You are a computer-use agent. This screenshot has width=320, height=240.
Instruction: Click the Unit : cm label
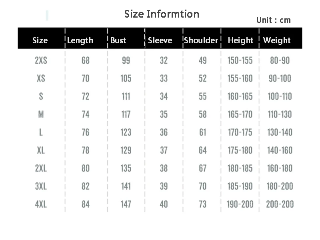click(274, 20)
